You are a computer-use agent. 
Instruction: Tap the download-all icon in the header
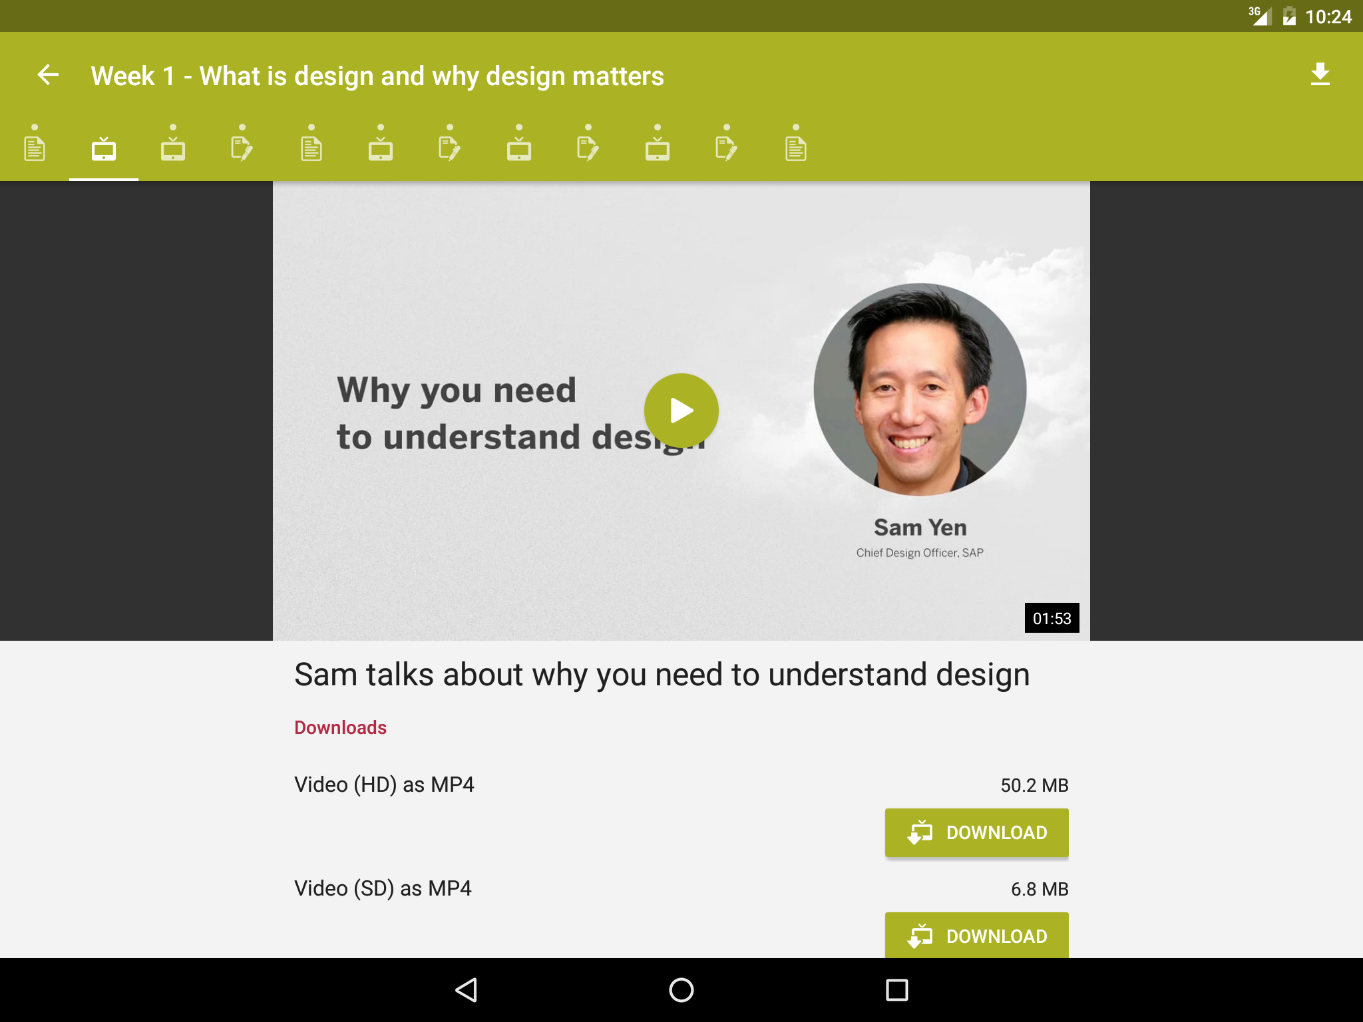coord(1320,75)
